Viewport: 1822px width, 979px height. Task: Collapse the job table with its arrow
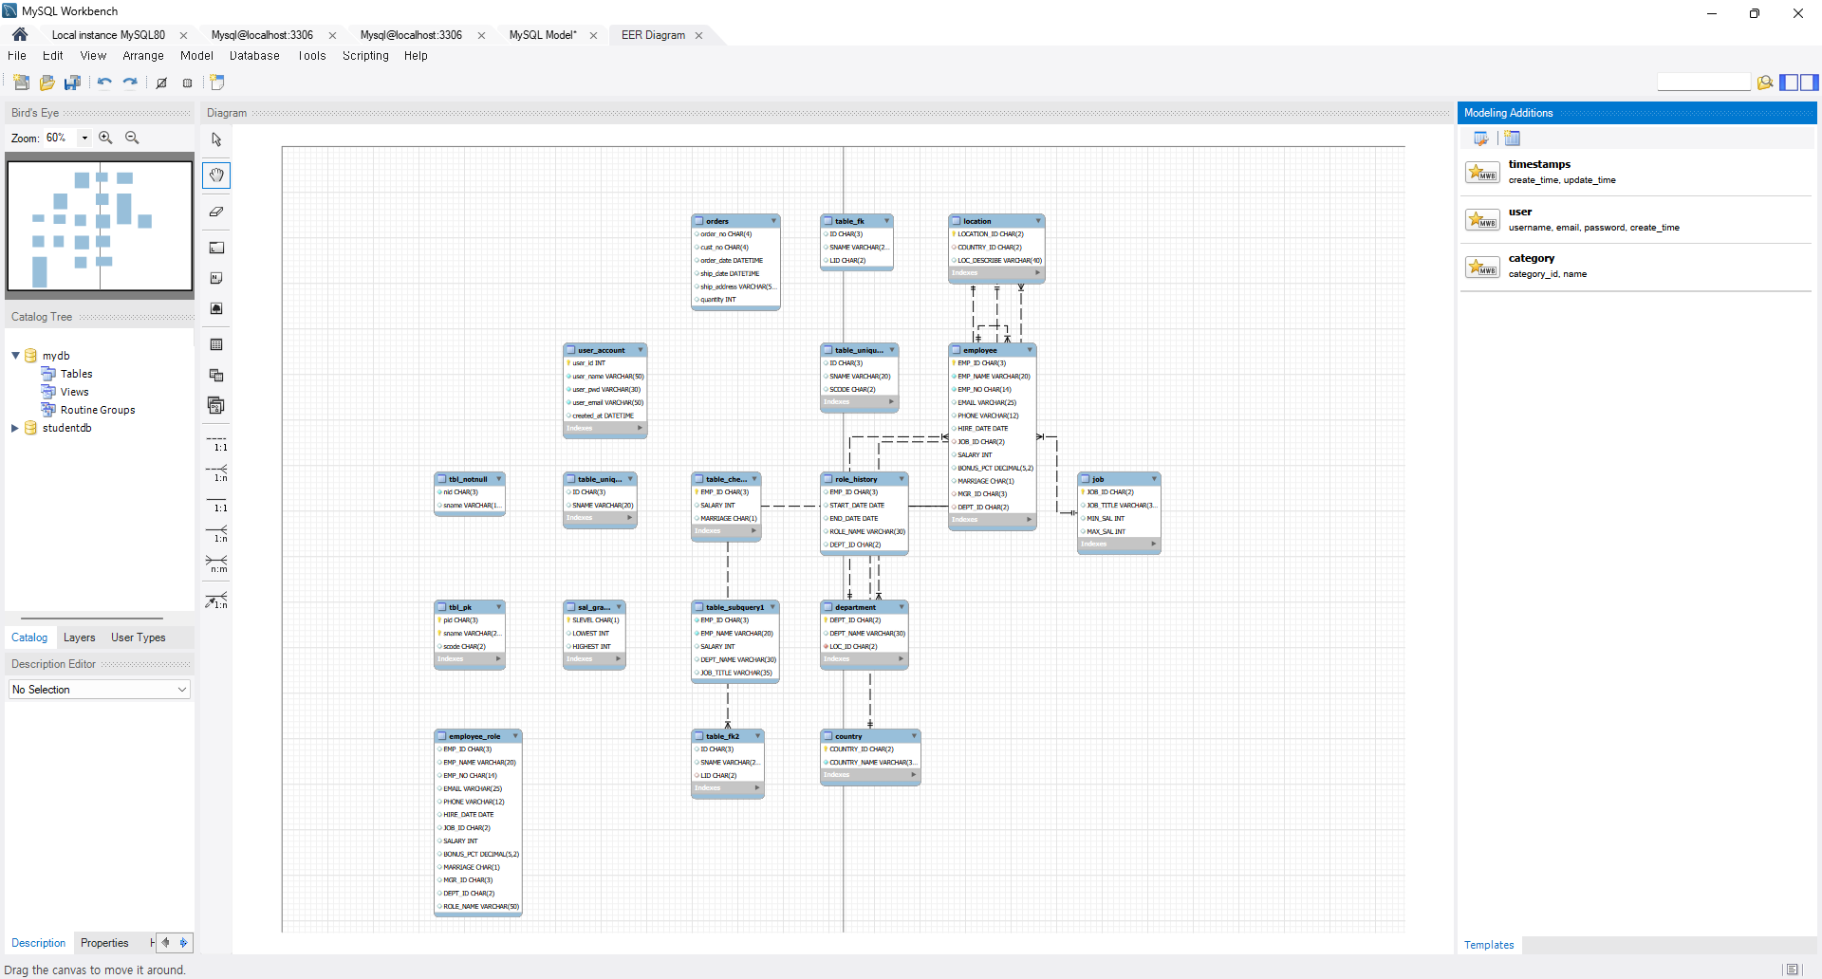(1154, 479)
